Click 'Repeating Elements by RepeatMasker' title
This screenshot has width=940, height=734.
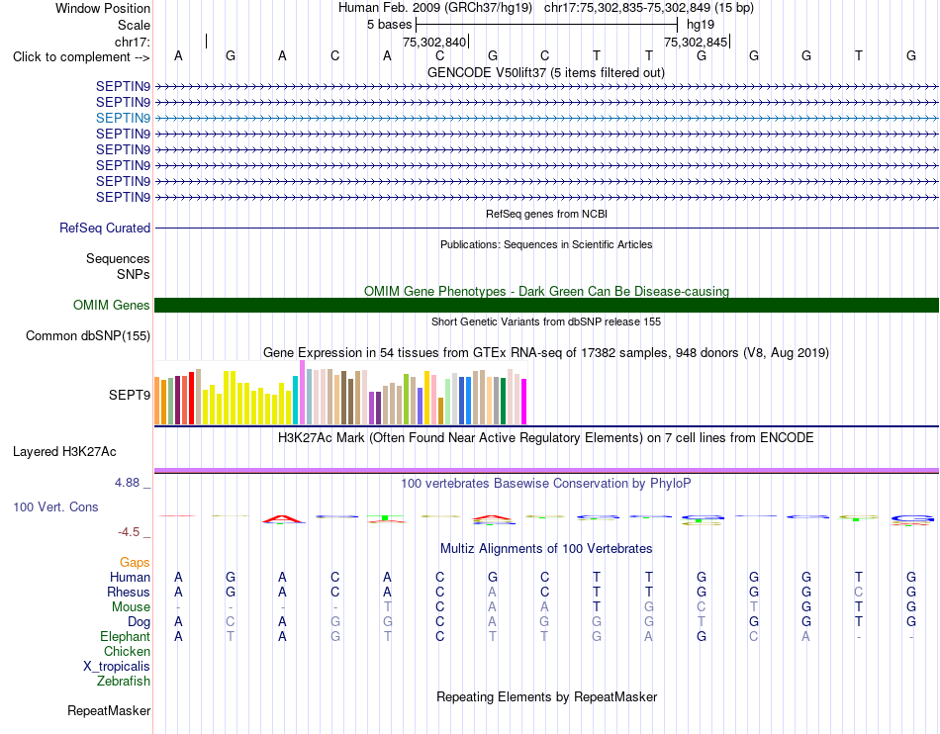tap(546, 696)
